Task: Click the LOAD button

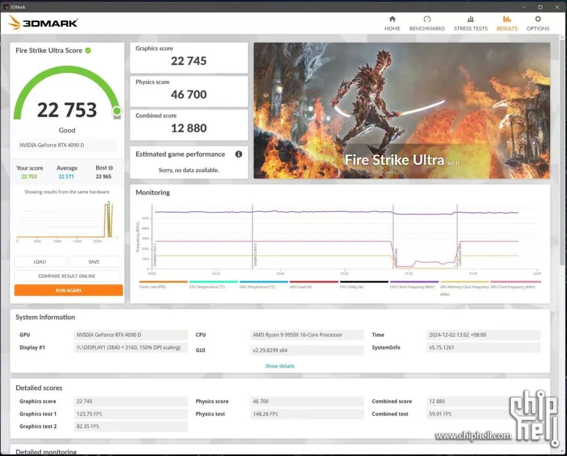Action: (x=40, y=262)
